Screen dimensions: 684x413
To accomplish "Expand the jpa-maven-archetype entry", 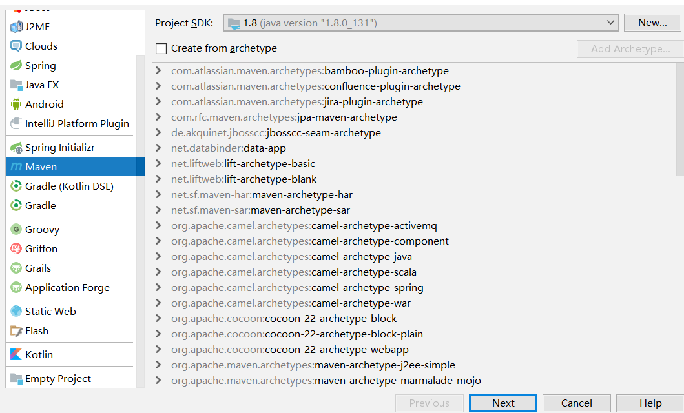I will click(159, 117).
